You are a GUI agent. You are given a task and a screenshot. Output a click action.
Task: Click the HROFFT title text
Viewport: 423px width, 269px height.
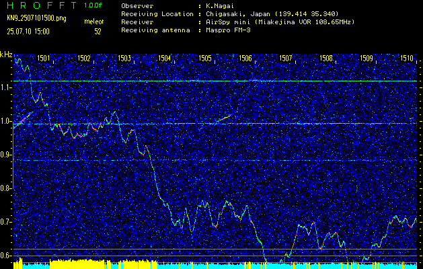click(42, 5)
